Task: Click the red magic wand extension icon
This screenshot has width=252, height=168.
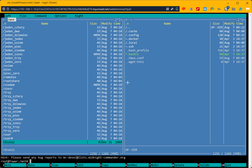Action: (198, 9)
